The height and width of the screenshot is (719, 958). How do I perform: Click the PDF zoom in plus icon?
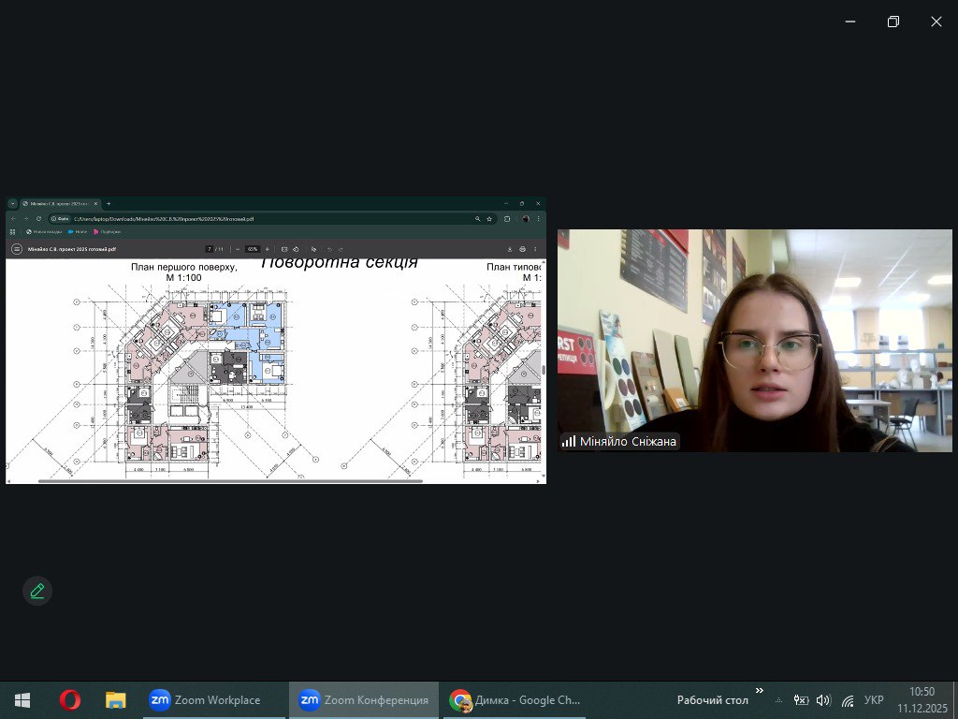(268, 249)
